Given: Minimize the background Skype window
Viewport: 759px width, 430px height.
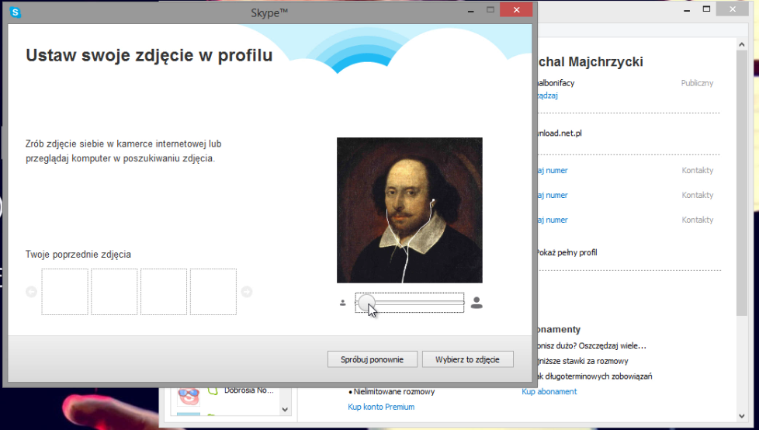Looking at the screenshot, I should pyautogui.click(x=686, y=9).
